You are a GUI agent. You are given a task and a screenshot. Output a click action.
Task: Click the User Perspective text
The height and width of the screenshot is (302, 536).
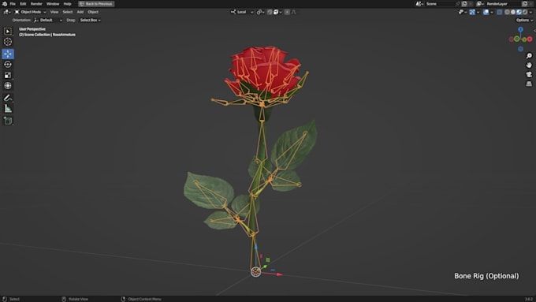pyautogui.click(x=32, y=29)
